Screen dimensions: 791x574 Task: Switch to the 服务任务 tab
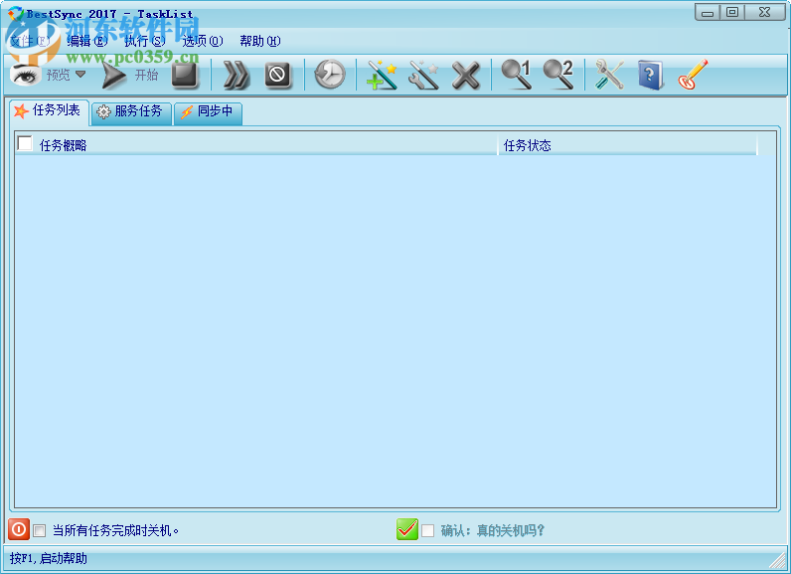tap(131, 111)
